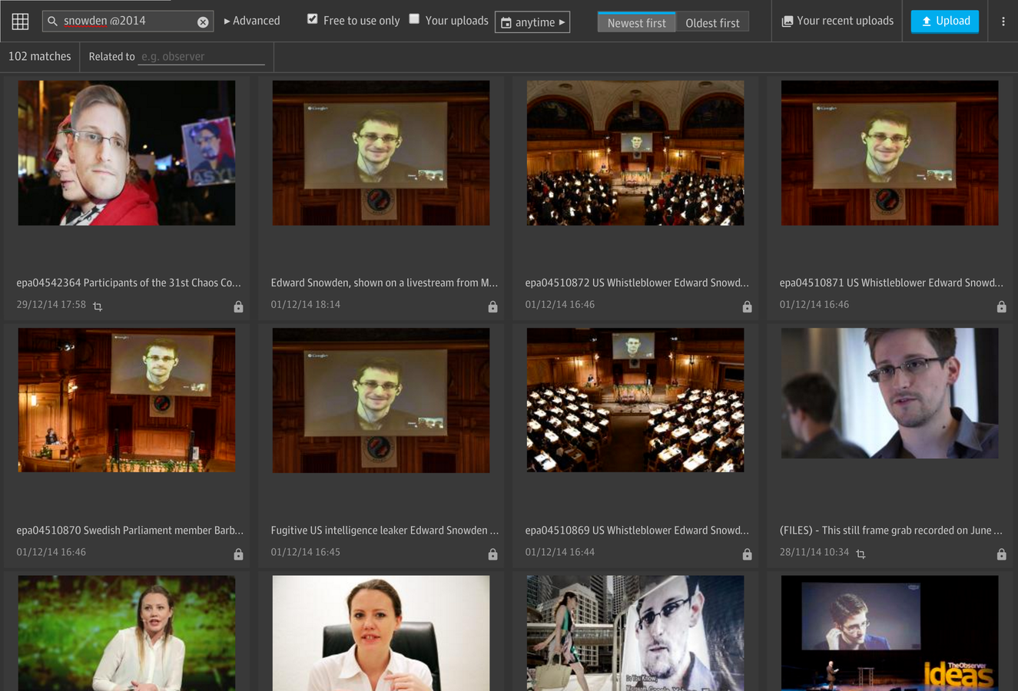This screenshot has height=691, width=1018.
Task: Click caption 'epa04510871 US Whistleblower Edward Snowd...'
Action: (x=891, y=283)
